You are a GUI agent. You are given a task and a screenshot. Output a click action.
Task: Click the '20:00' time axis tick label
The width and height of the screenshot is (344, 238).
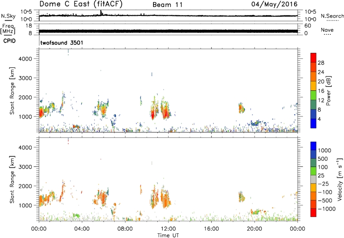pyautogui.click(x=254, y=229)
